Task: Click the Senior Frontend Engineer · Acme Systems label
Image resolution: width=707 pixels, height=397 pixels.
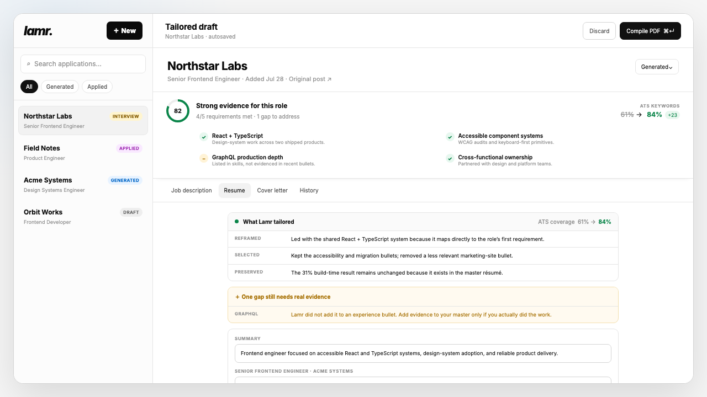Action: click(x=294, y=371)
